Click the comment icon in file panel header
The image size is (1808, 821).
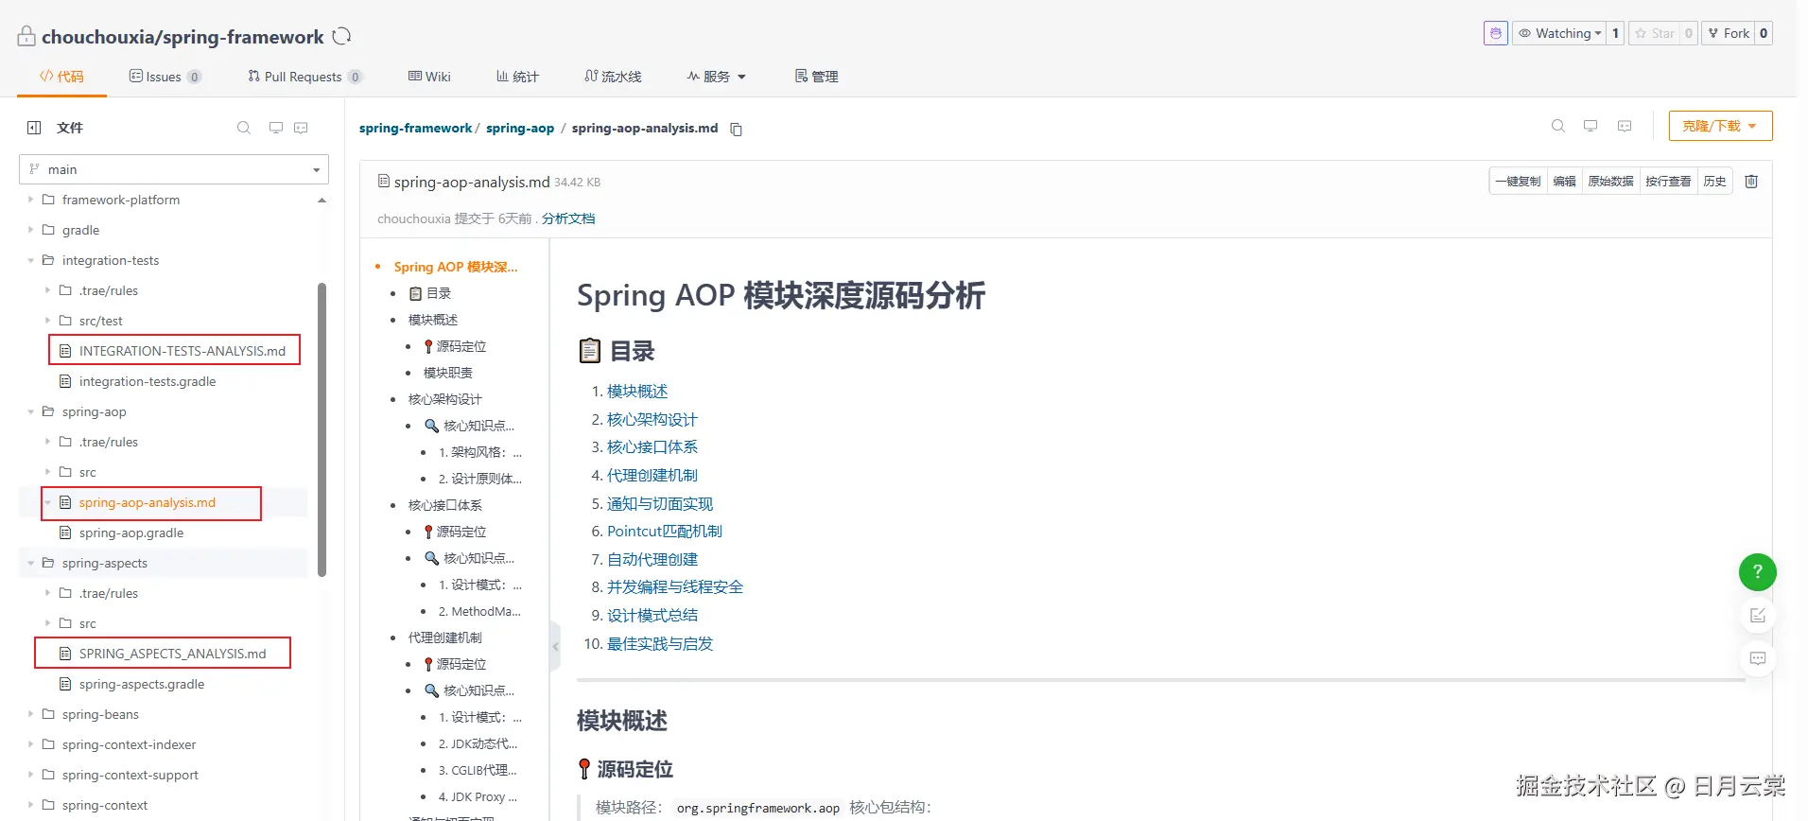tap(301, 128)
